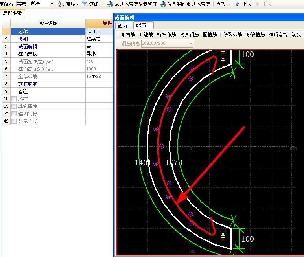This screenshot has height=257, width=304.
Task: Expand the 芯柱 property group
Action: [x=14, y=99]
